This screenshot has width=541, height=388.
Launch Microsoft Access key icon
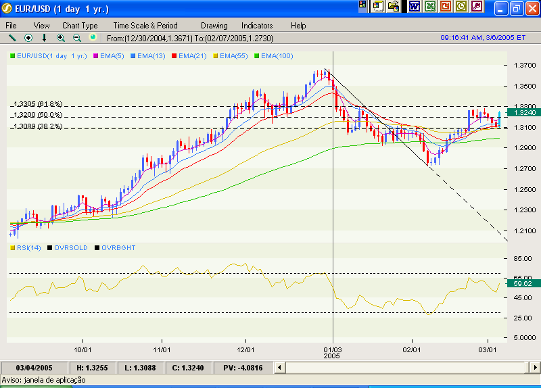coord(477,6)
